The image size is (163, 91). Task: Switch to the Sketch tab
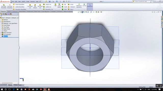[x=9, y=11]
